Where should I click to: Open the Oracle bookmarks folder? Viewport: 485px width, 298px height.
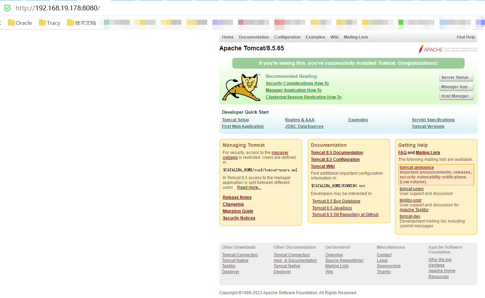[x=20, y=23]
